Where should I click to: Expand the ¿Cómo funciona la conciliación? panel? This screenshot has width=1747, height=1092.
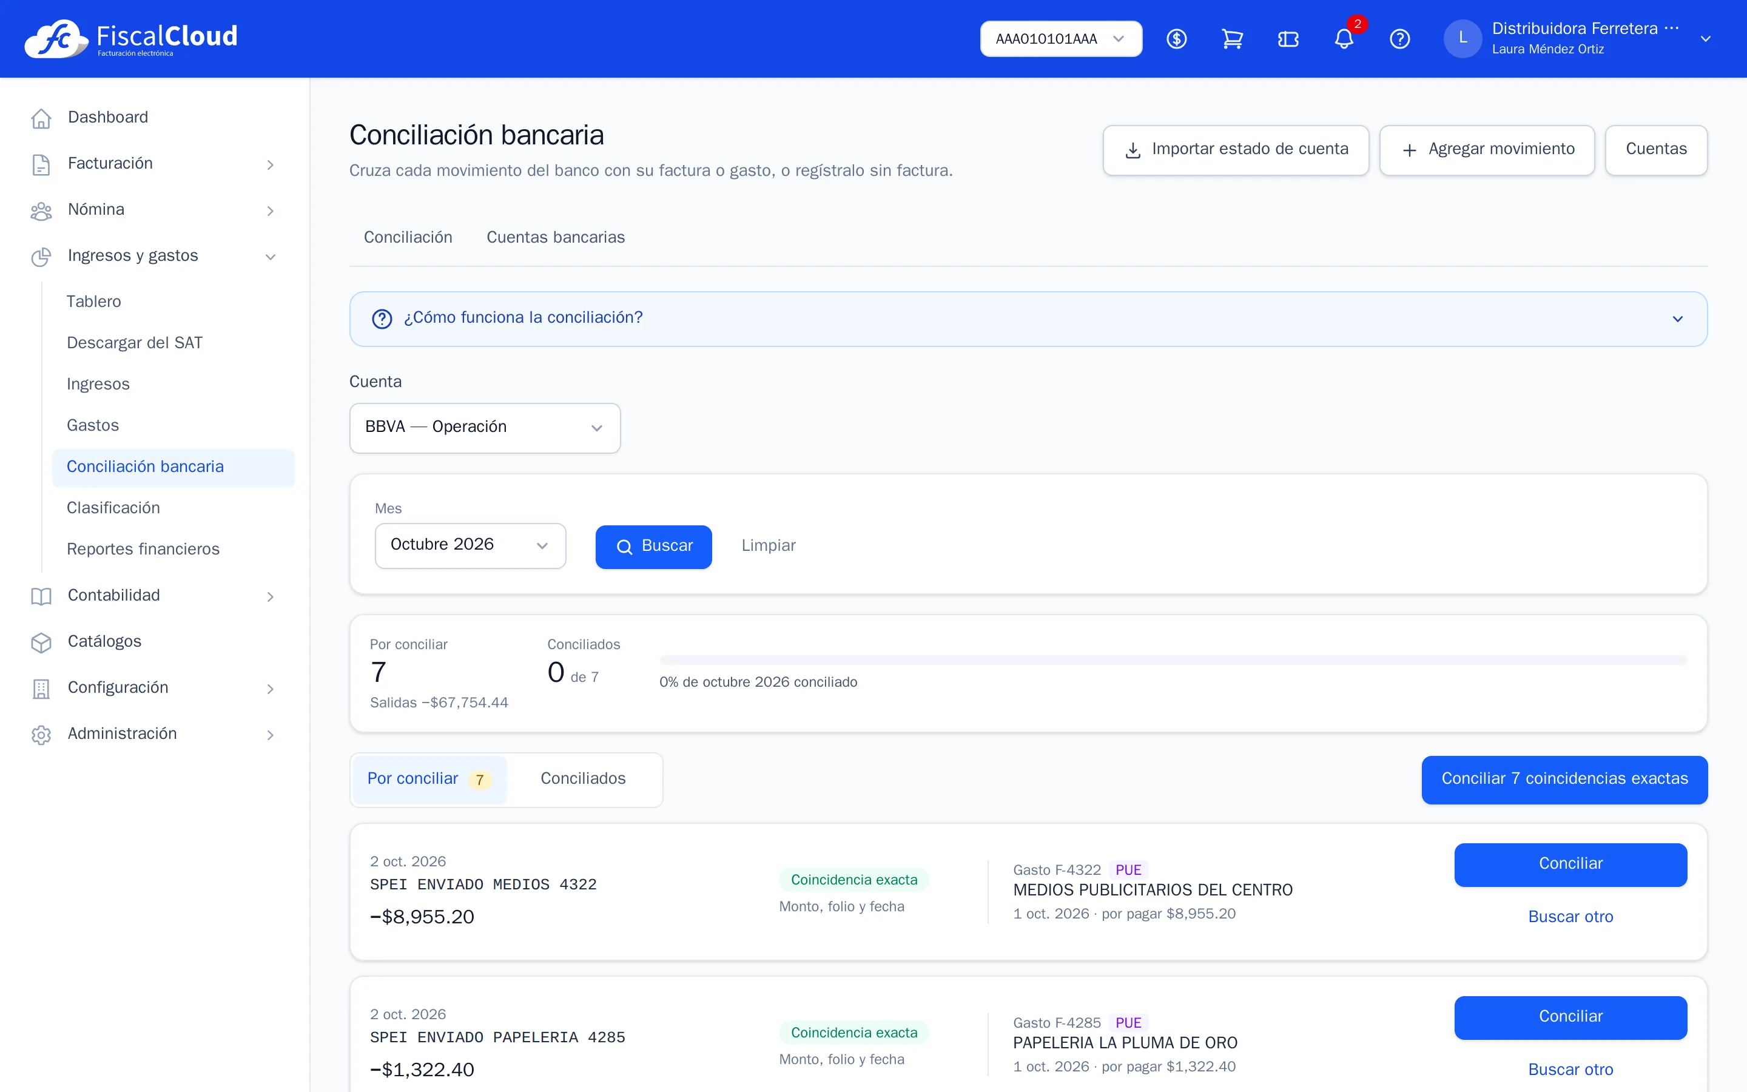click(x=1028, y=318)
